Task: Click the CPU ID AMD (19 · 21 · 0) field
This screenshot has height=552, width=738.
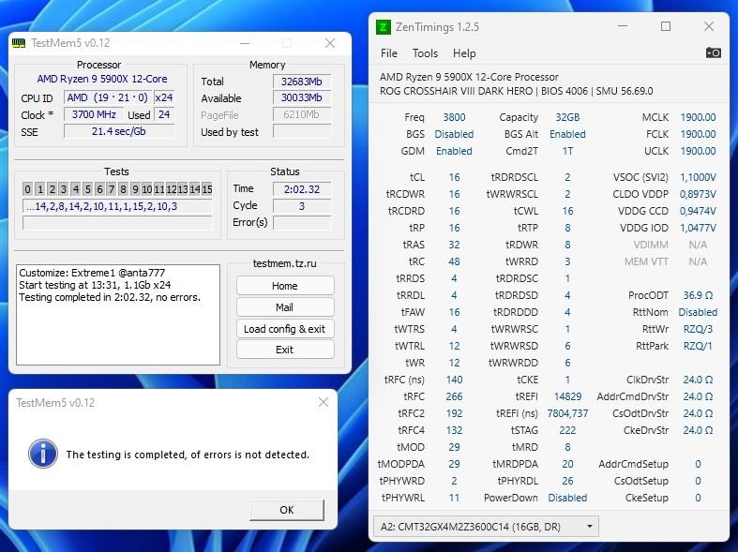Action: [x=107, y=97]
